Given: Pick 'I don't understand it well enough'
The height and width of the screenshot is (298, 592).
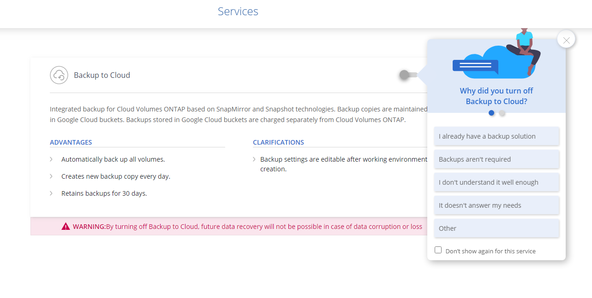Looking at the screenshot, I should tap(496, 182).
